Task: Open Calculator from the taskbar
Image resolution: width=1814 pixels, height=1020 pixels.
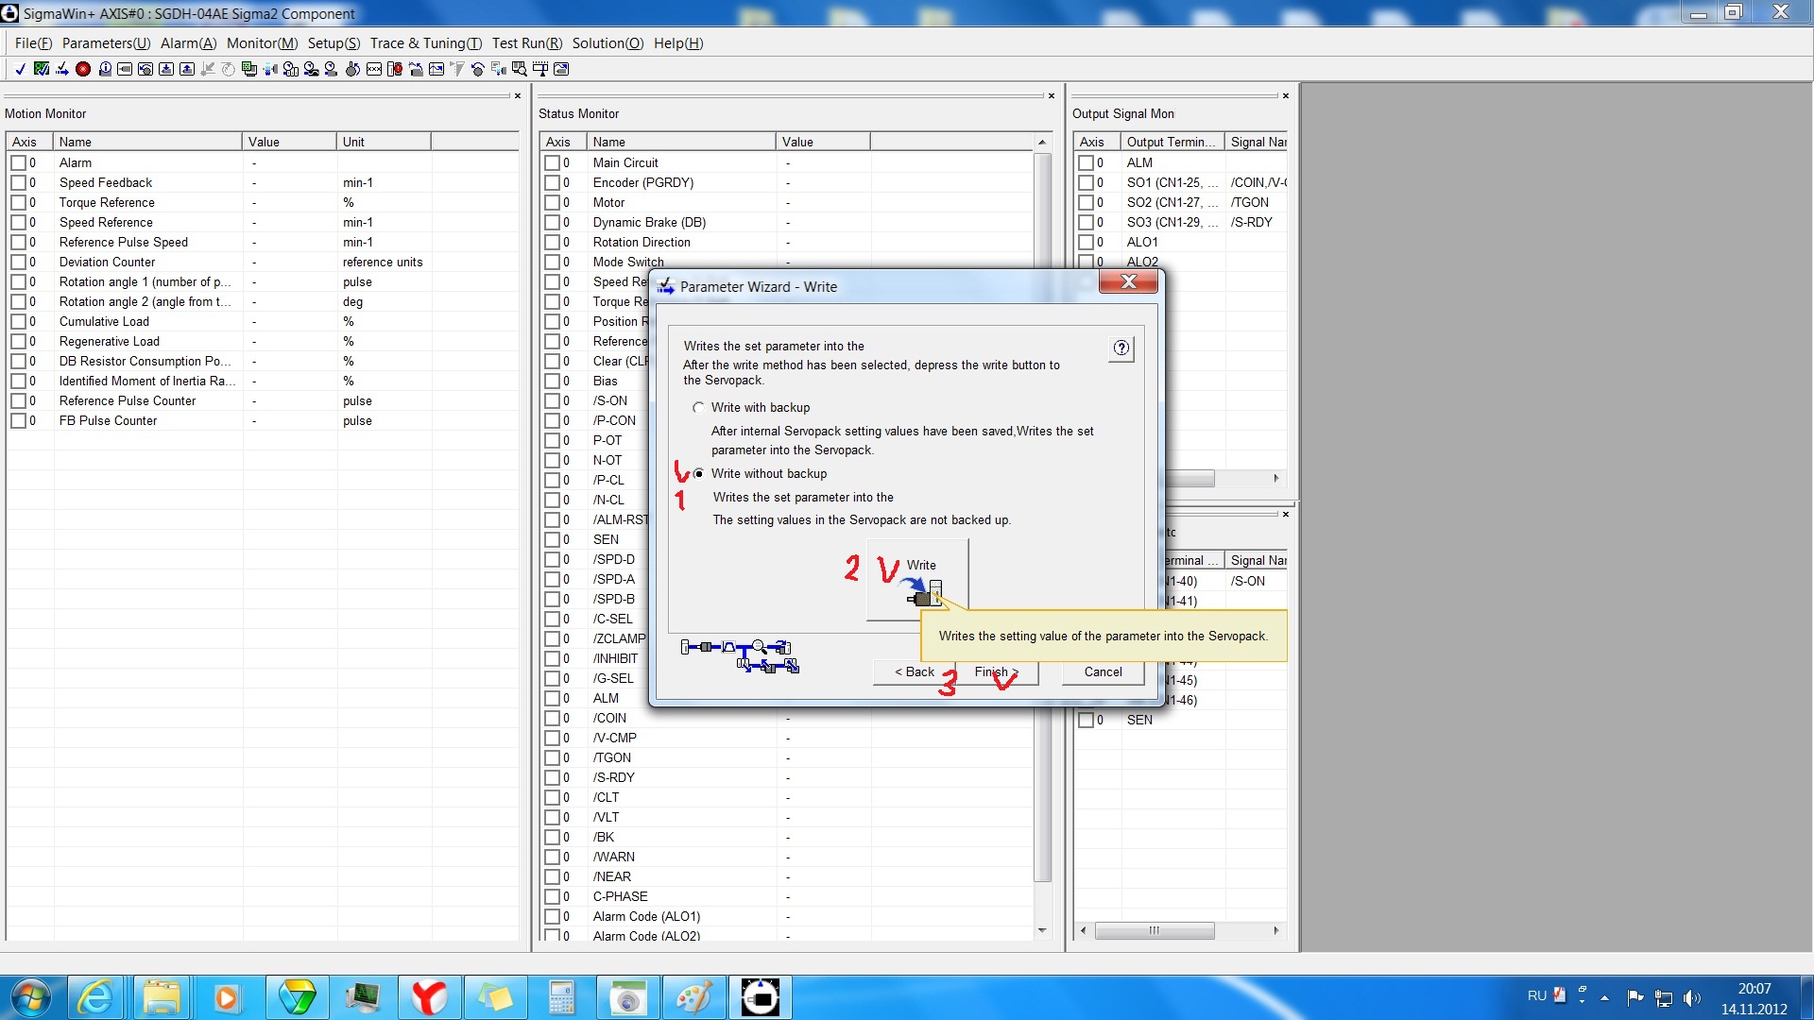Action: (x=561, y=997)
